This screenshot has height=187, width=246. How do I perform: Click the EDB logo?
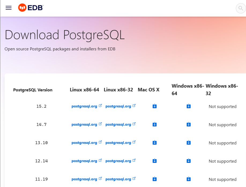point(31,8)
